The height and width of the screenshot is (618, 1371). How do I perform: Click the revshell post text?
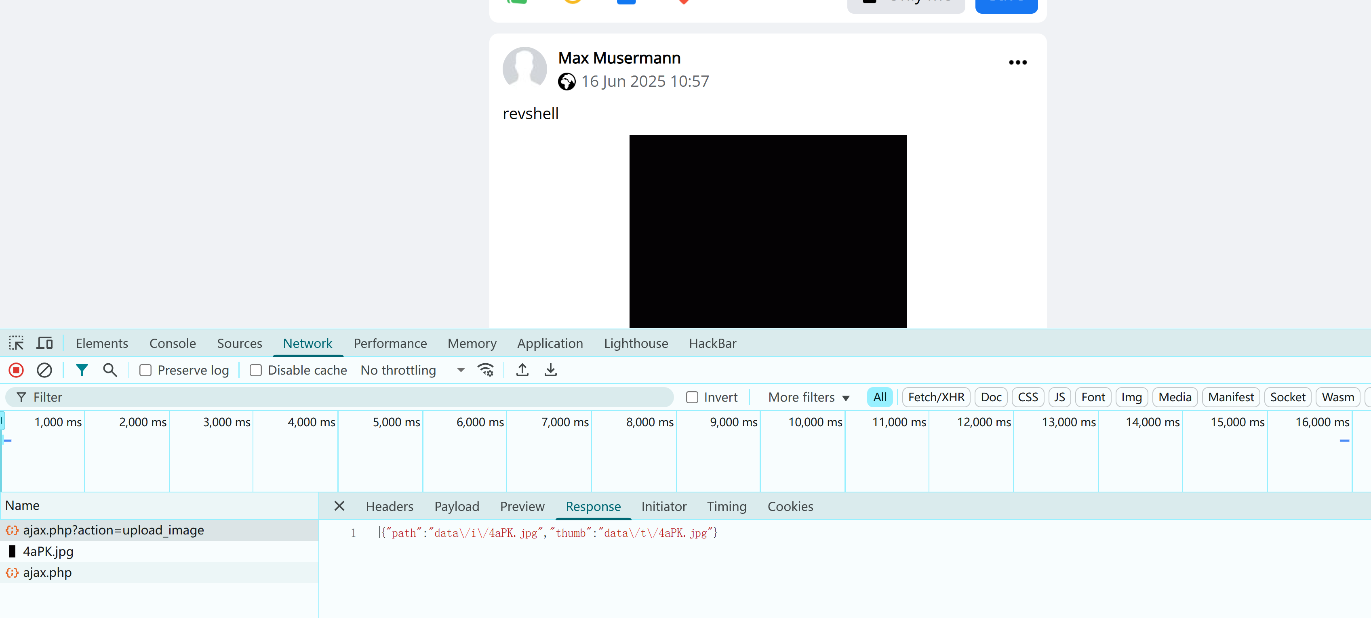coord(531,114)
